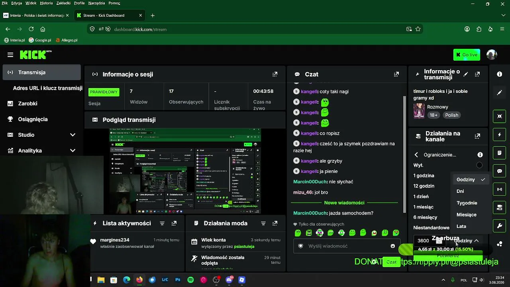
Task: Open the hamburger menu beside the Kick logo
Action: pos(10,55)
